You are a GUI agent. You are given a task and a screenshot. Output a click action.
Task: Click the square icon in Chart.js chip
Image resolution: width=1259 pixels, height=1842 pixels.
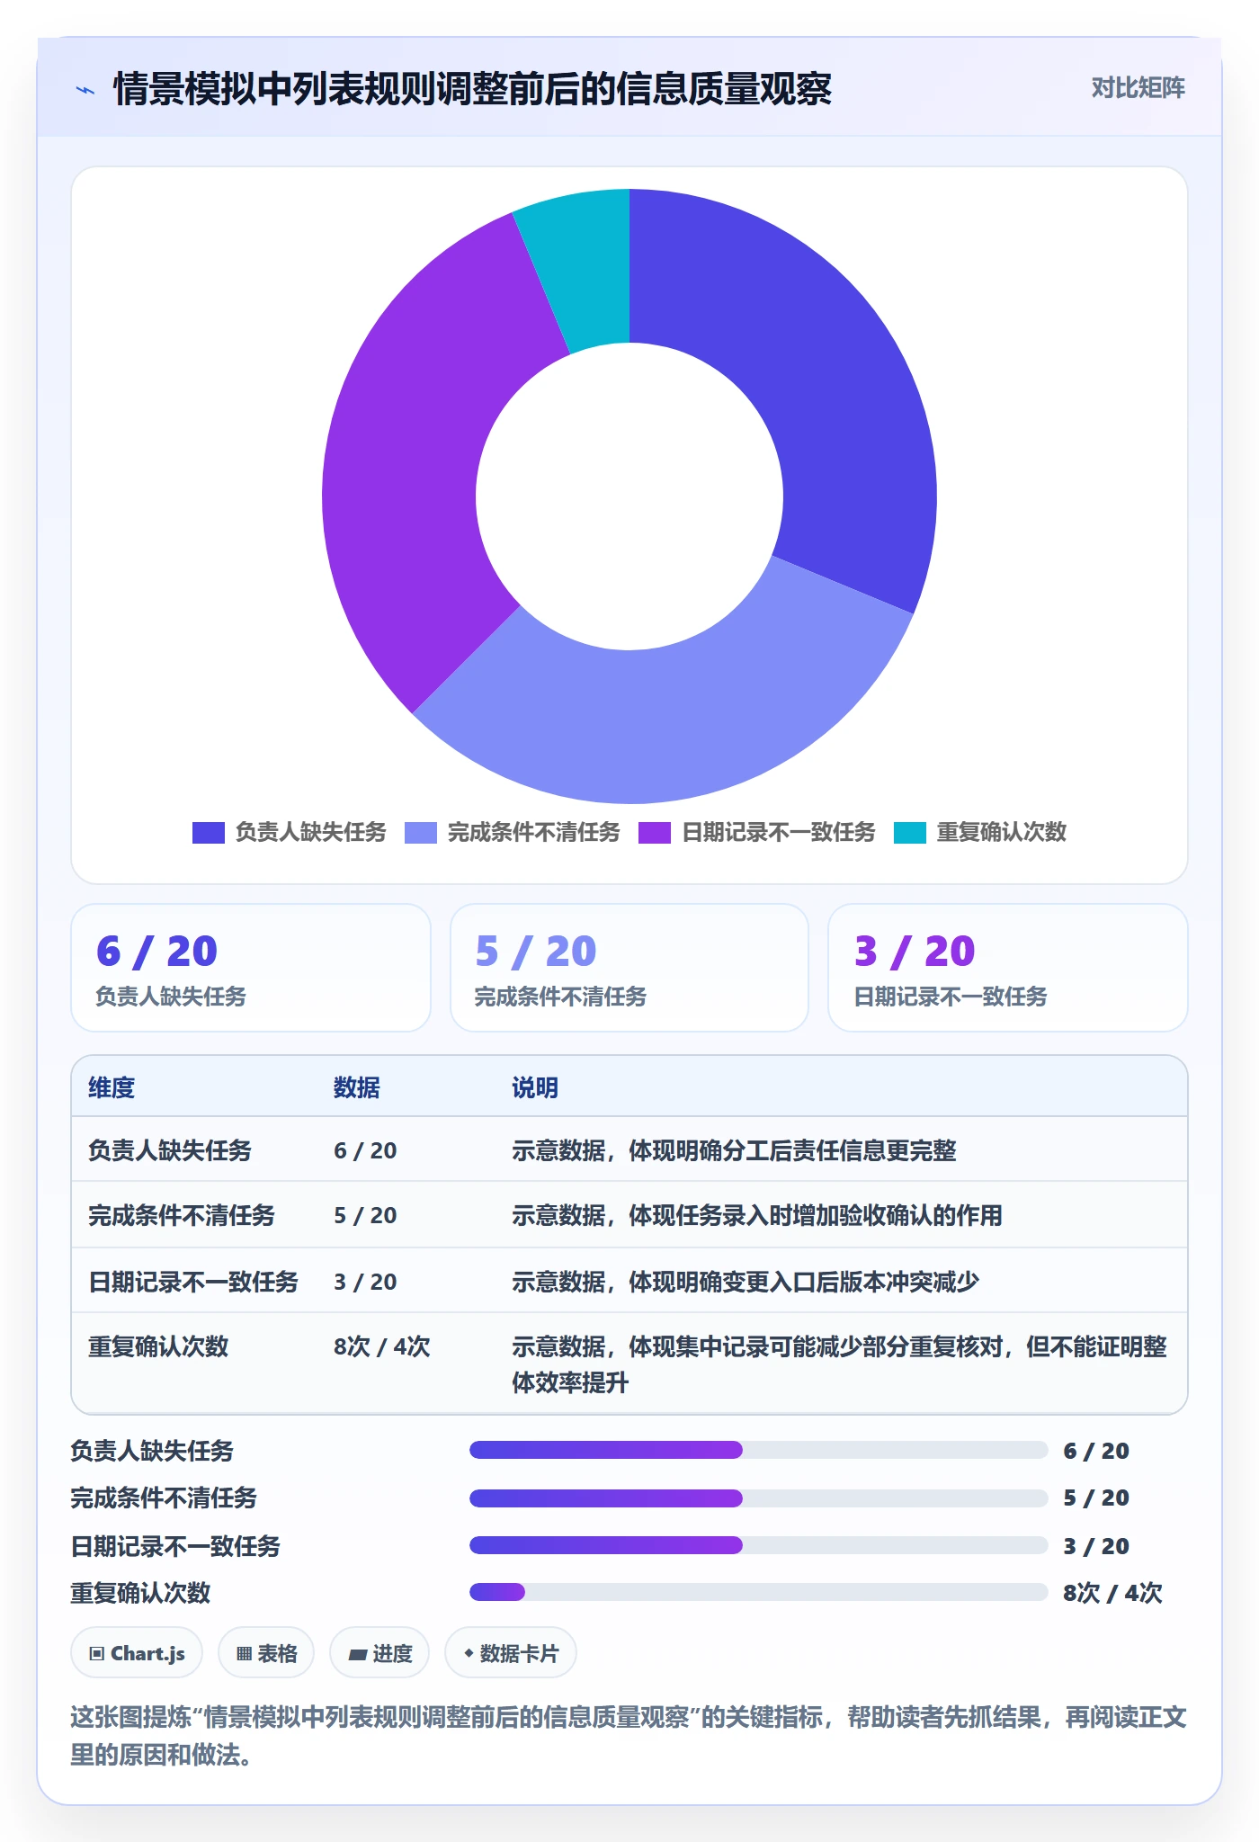[97, 1653]
